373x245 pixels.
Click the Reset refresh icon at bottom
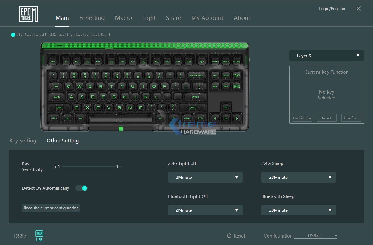[229, 236]
